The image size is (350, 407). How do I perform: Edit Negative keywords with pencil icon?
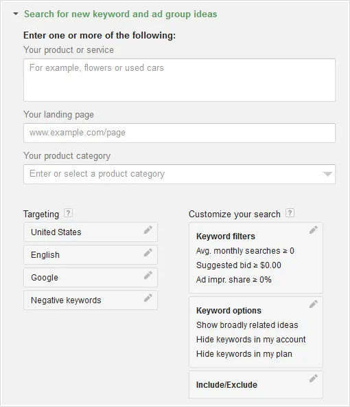point(148,298)
